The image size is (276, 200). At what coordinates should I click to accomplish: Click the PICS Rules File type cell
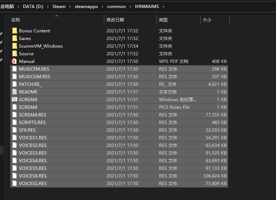tap(174, 107)
